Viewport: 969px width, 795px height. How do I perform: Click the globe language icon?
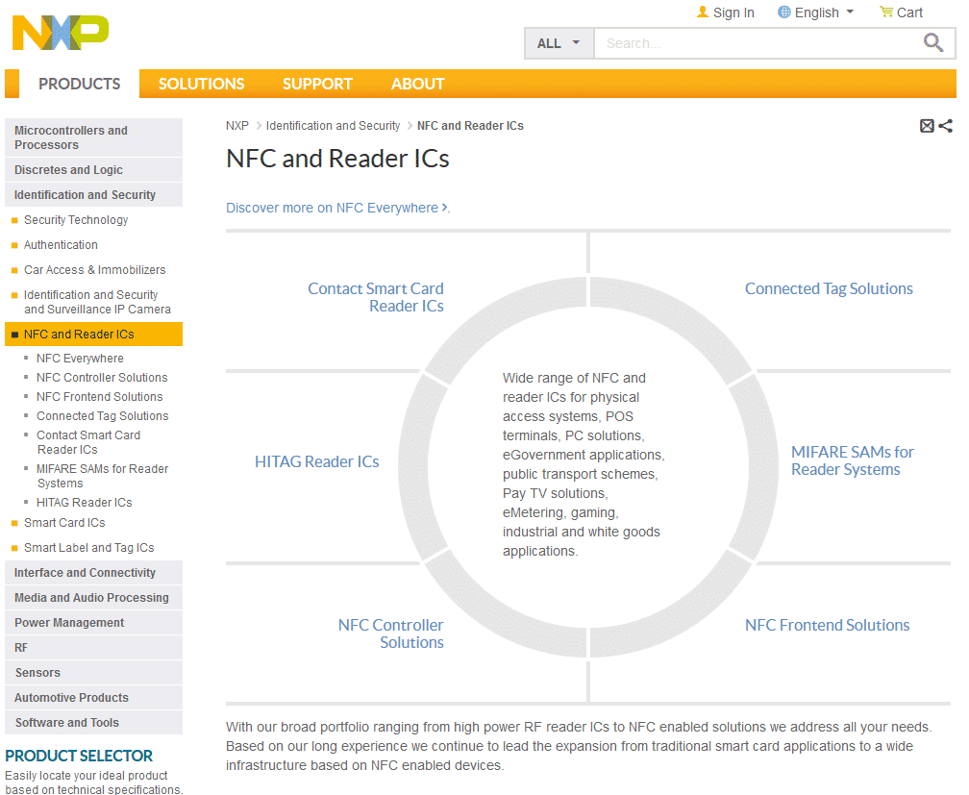(x=783, y=12)
